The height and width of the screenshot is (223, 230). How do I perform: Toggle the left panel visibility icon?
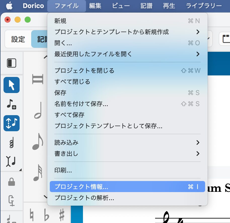12,63
